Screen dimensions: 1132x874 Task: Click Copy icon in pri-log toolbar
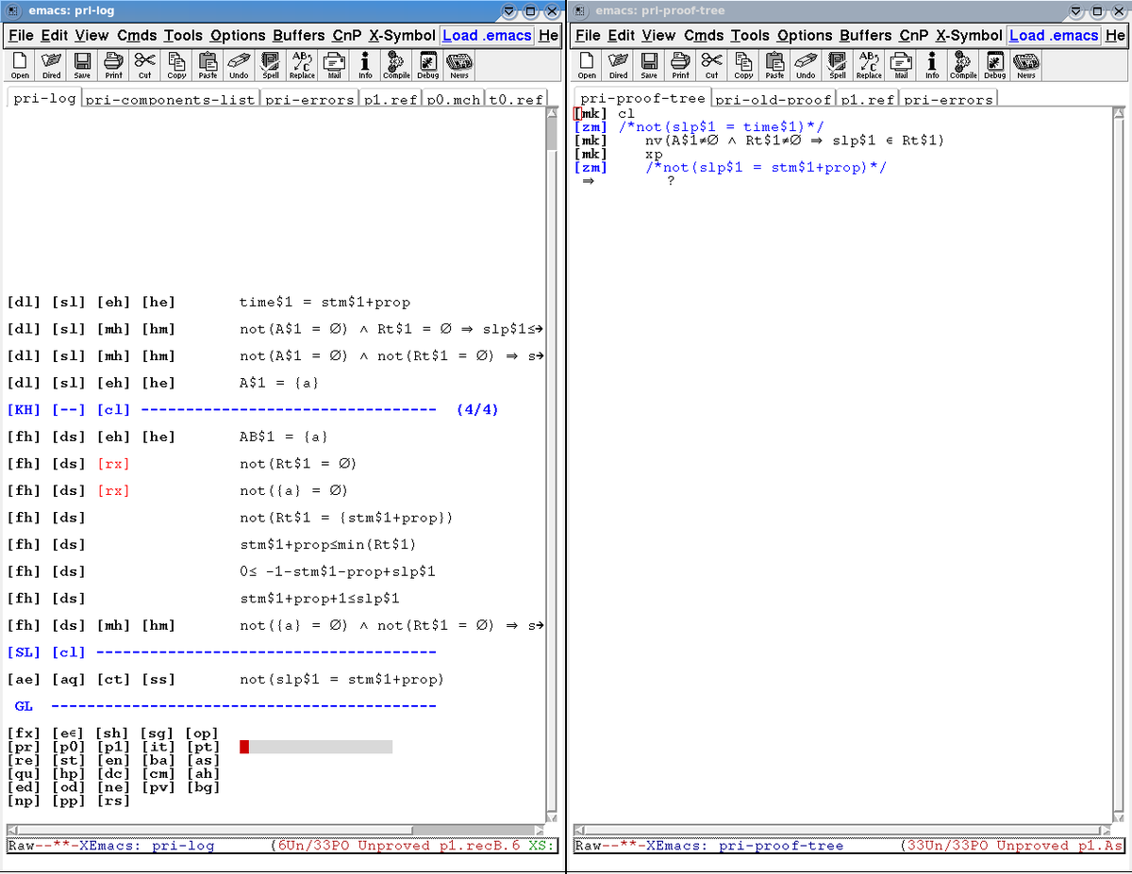[176, 64]
